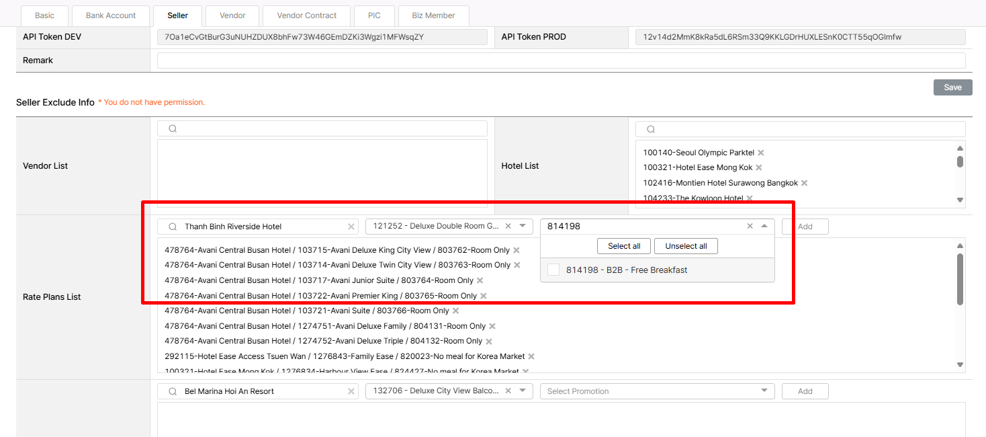The width and height of the screenshot is (986, 437).
Task: Check the 814198 B2B Free Breakfast checkbox
Action: [553, 270]
